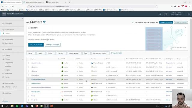Close the All clusters info panel

click(185, 27)
